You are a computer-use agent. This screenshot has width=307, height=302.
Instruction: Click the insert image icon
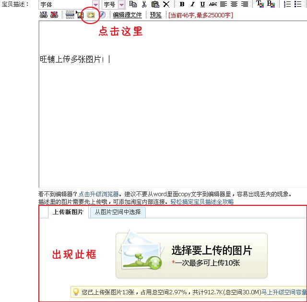click(80, 15)
